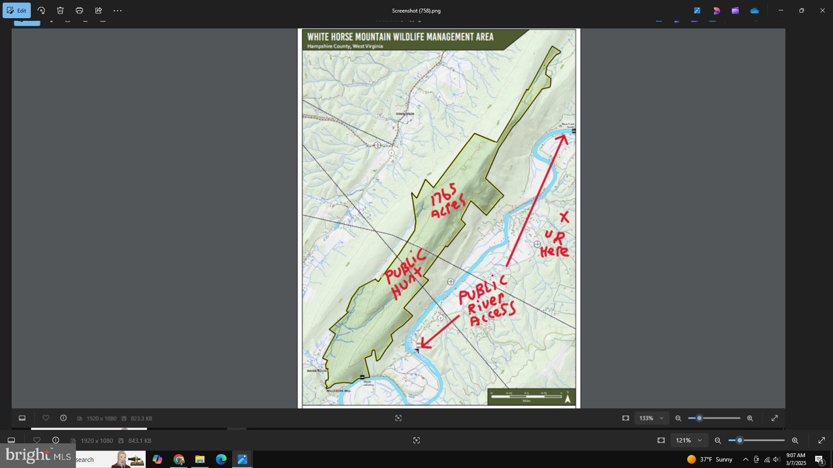Delete the photo using the trash icon
The image size is (833, 468).
coord(60,10)
